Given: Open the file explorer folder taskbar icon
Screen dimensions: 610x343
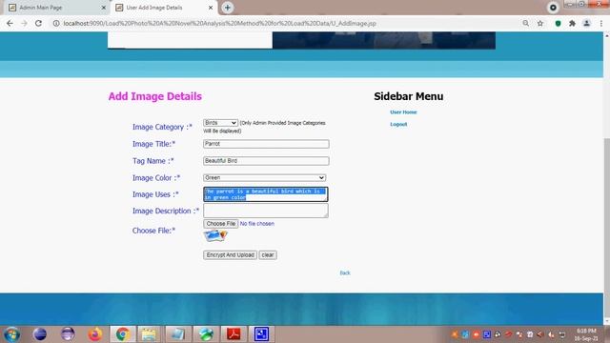Looking at the screenshot, I should click(149, 334).
